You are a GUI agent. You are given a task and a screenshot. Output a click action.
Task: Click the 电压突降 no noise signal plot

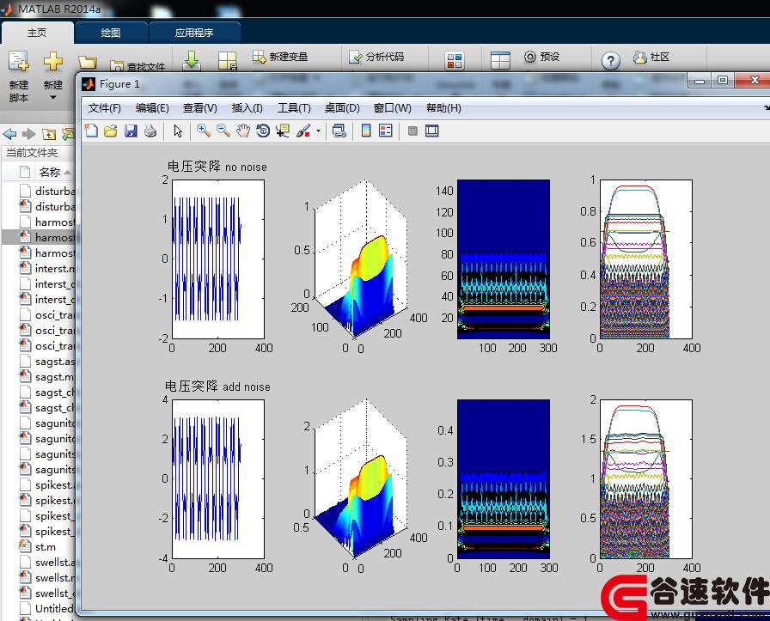[x=218, y=259]
